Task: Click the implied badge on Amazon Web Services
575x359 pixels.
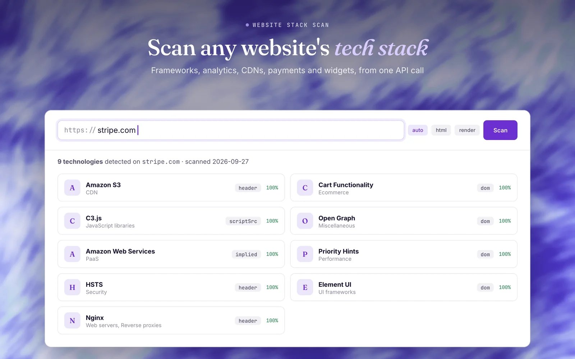Action: pyautogui.click(x=246, y=254)
